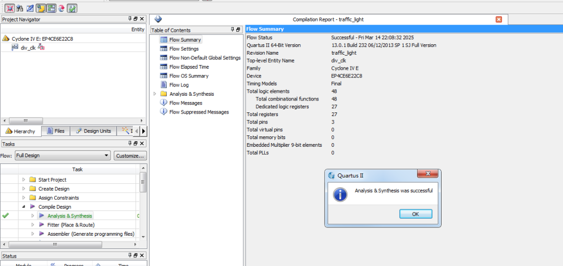
Task: Expand the Analysis & Synthesis task
Action: (x=33, y=216)
